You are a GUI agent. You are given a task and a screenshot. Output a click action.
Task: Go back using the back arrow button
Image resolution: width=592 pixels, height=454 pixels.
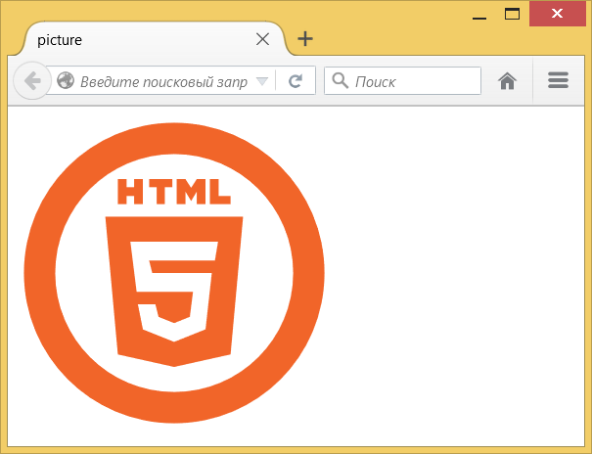[x=32, y=81]
